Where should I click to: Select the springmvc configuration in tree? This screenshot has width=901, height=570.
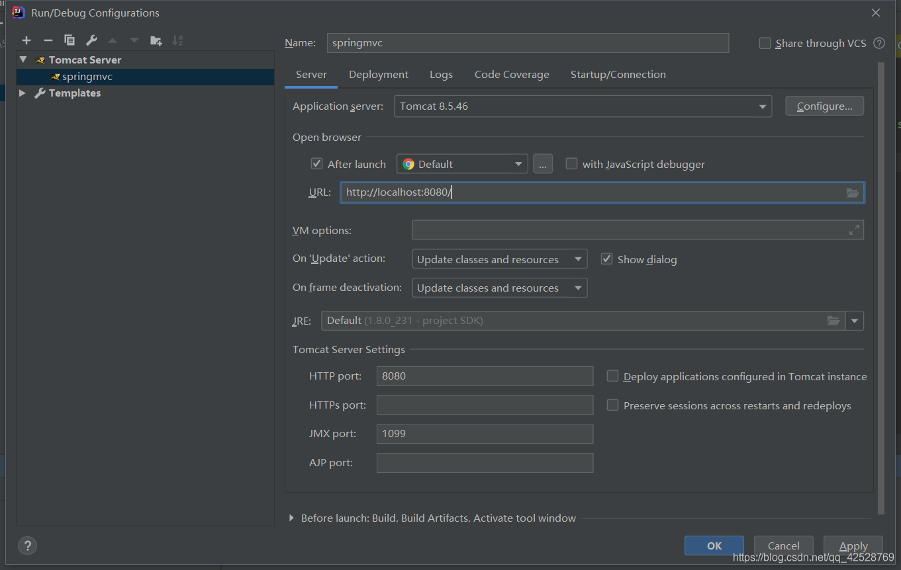point(146,77)
